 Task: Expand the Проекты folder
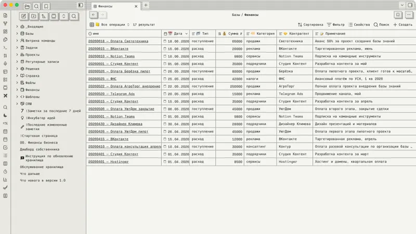17,55
